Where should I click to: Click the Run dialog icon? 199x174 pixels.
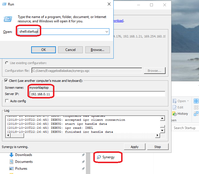[7, 19]
